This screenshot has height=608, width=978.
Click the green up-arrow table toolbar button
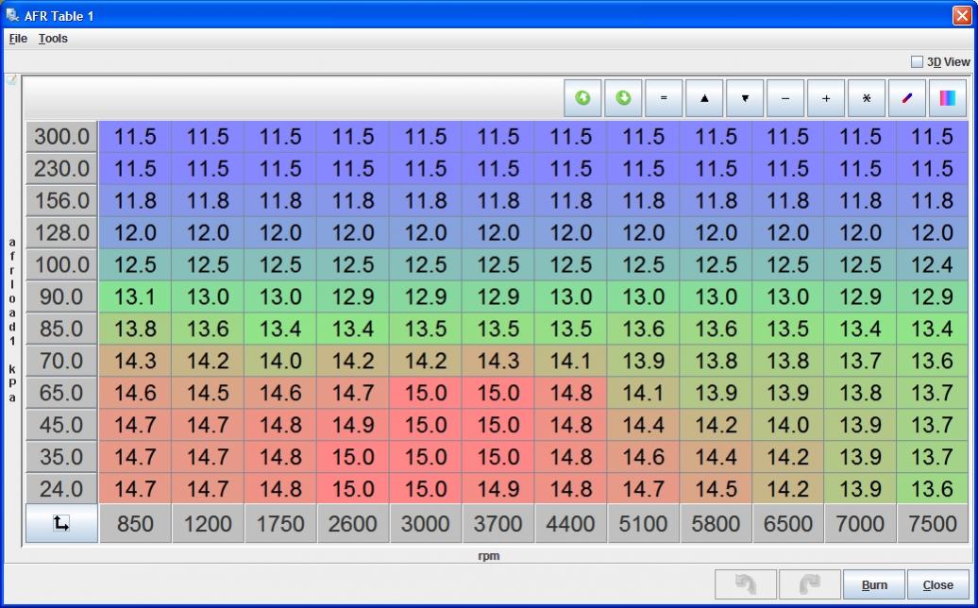point(582,98)
